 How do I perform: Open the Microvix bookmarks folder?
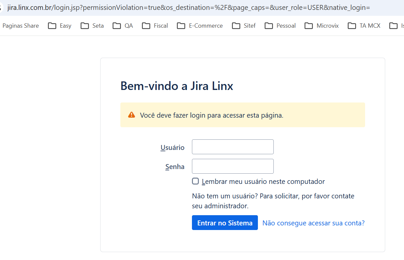click(322, 26)
